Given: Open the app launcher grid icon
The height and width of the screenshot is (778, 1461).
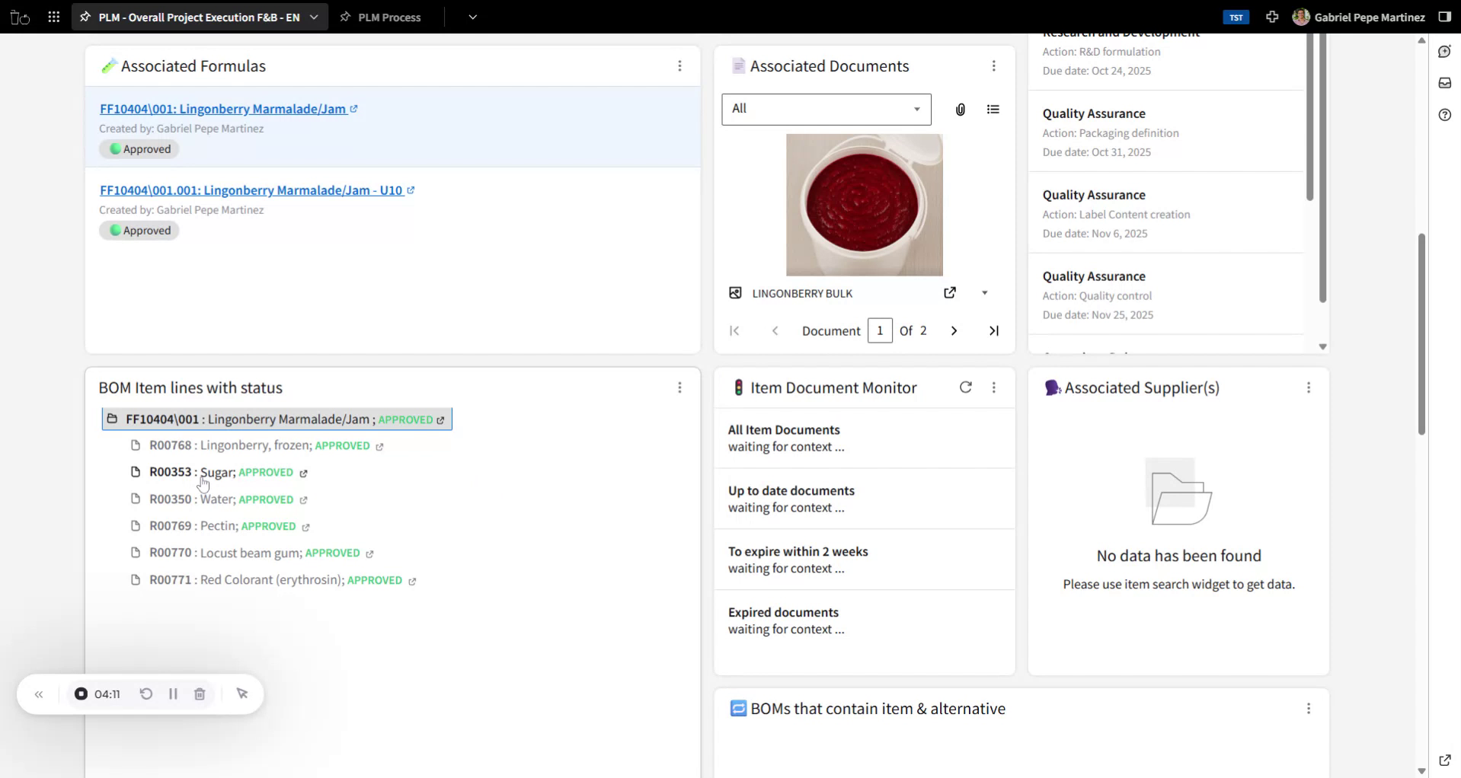Looking at the screenshot, I should 53,17.
